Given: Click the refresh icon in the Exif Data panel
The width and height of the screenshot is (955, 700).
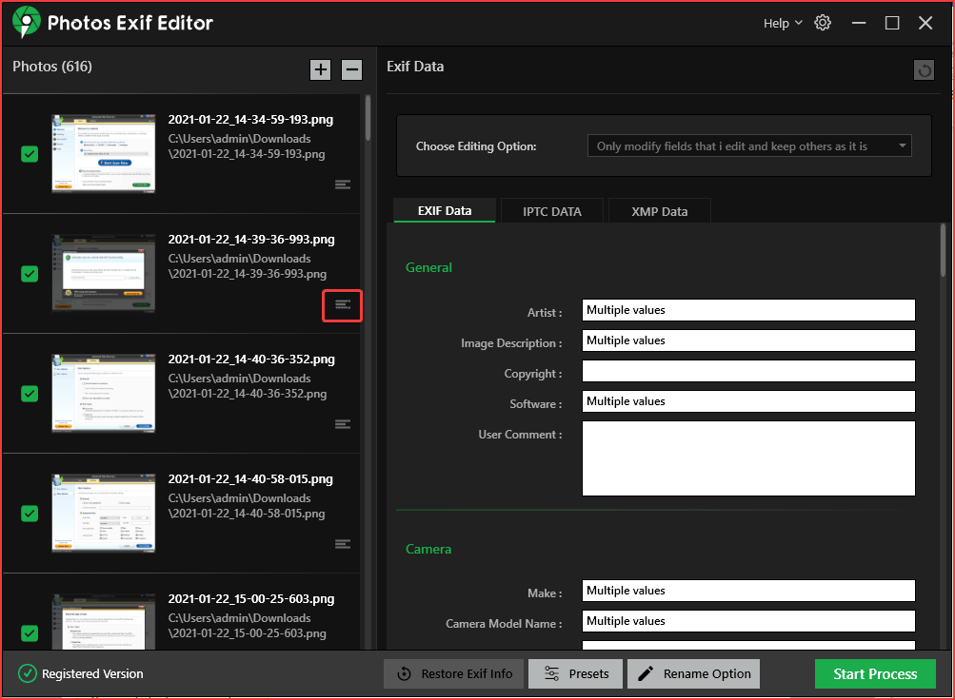Looking at the screenshot, I should pos(923,69).
